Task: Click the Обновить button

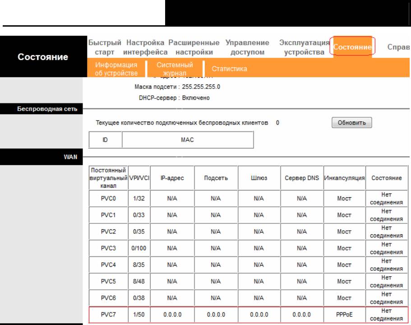Action: point(351,123)
